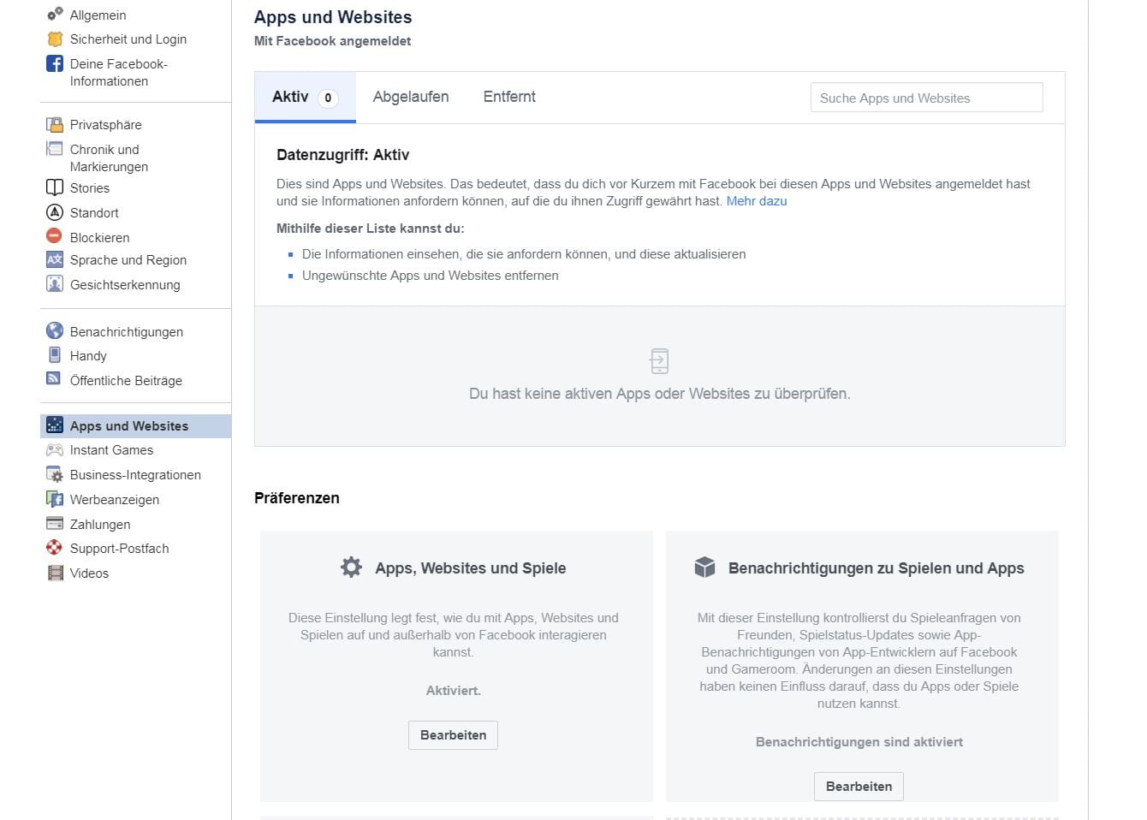Click Bearbeiten under Benachrichtigungen zu Spielen und Apps
Image resolution: width=1147 pixels, height=820 pixels.
pos(859,787)
